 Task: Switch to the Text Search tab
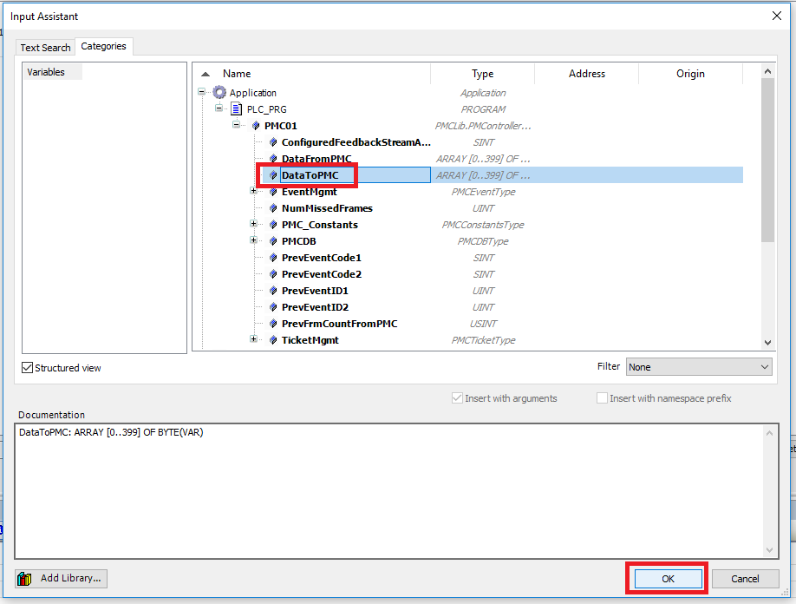click(x=44, y=48)
